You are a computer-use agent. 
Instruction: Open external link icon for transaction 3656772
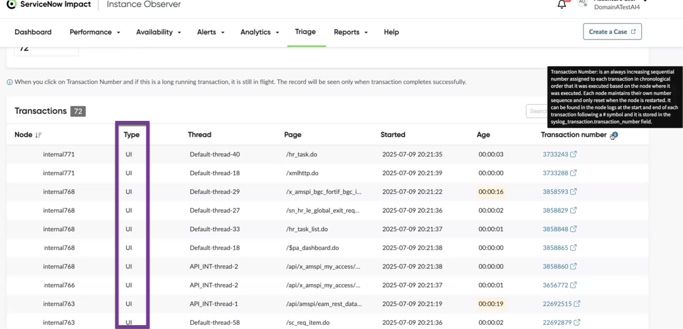573,285
